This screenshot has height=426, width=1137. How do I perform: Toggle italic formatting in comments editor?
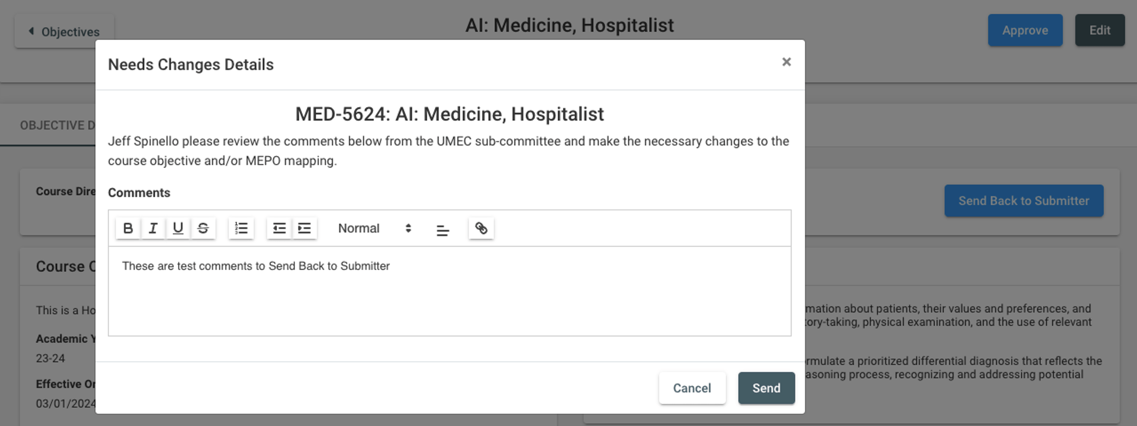click(153, 228)
